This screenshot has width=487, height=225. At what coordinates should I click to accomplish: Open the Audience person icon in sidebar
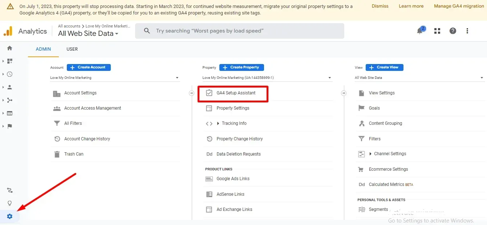[x=10, y=87]
